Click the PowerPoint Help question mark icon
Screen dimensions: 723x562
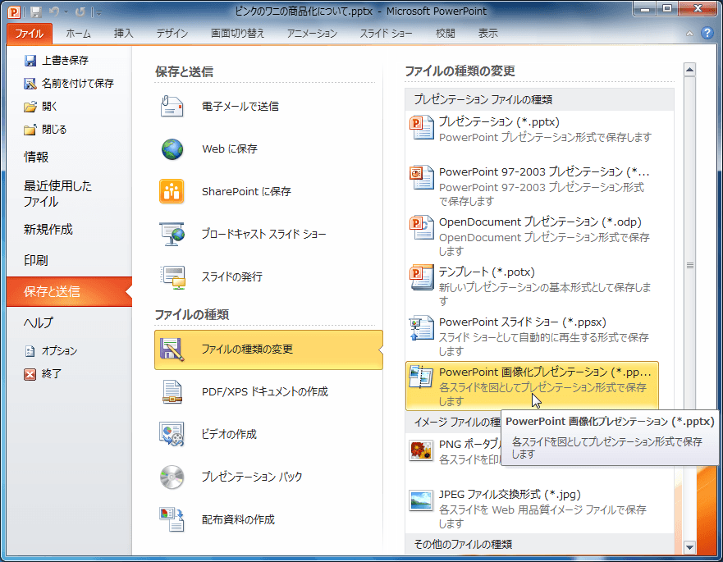(x=707, y=33)
